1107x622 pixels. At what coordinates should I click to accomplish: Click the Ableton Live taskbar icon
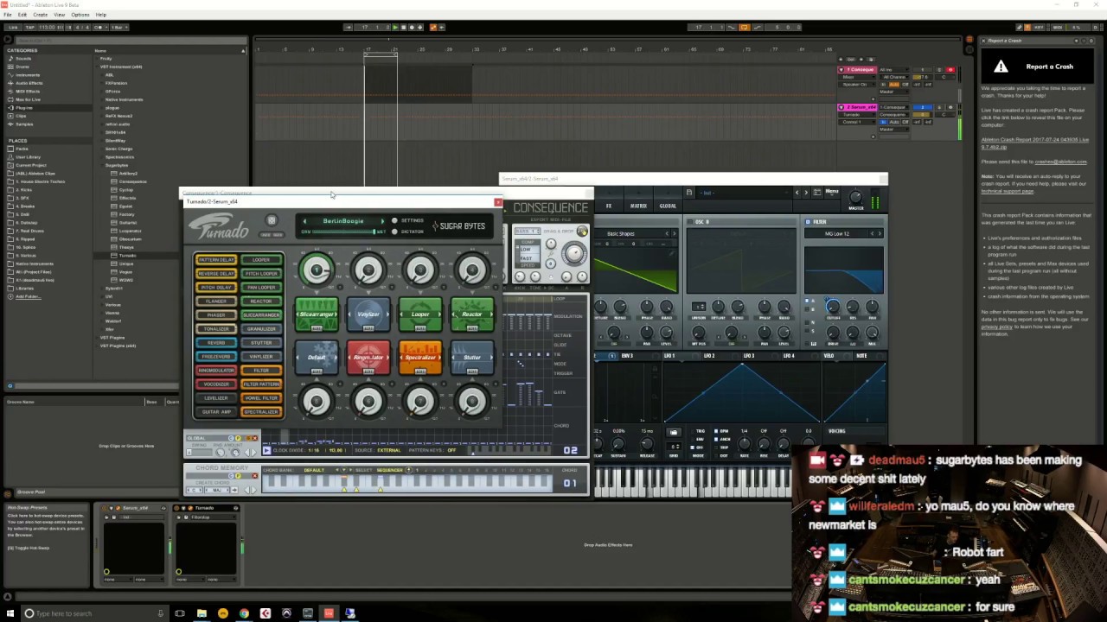329,613
